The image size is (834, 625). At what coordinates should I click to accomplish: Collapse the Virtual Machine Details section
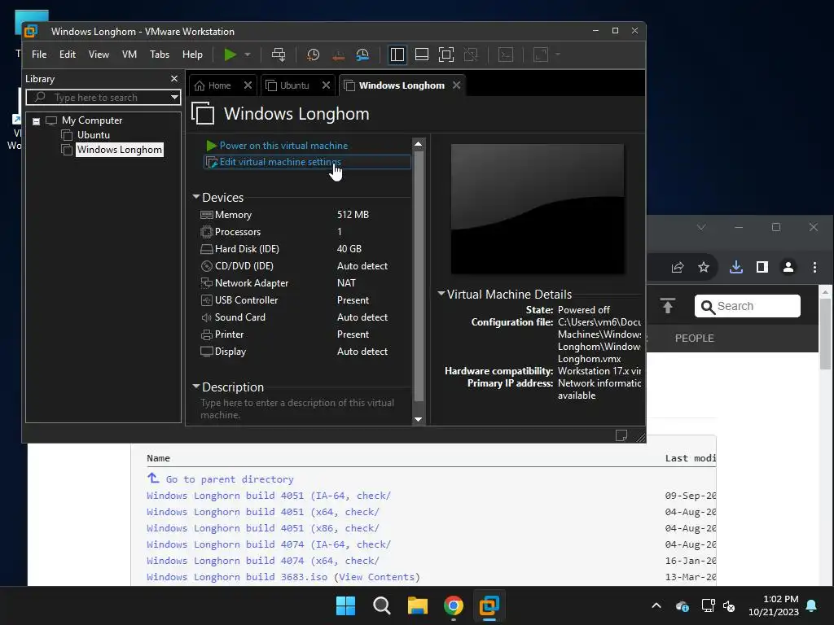point(441,294)
